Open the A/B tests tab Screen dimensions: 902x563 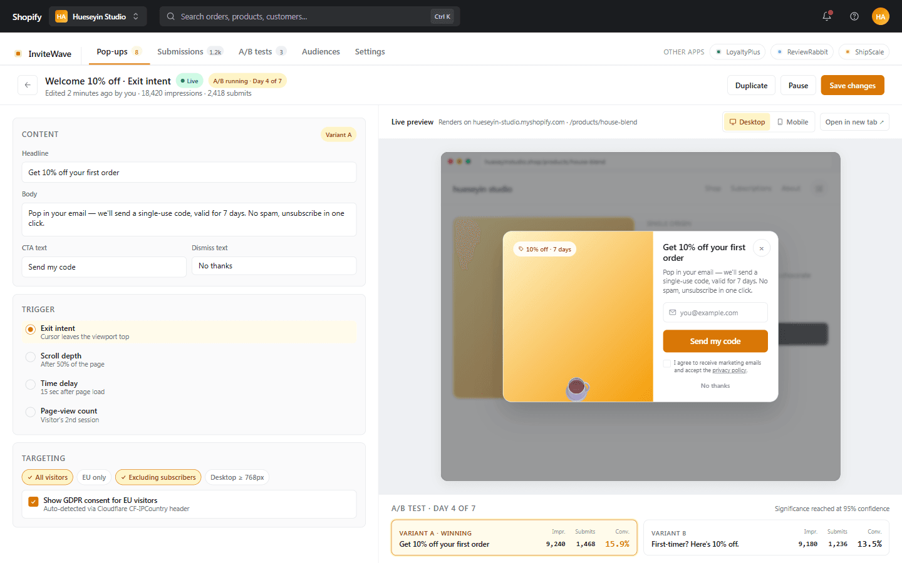pos(262,52)
